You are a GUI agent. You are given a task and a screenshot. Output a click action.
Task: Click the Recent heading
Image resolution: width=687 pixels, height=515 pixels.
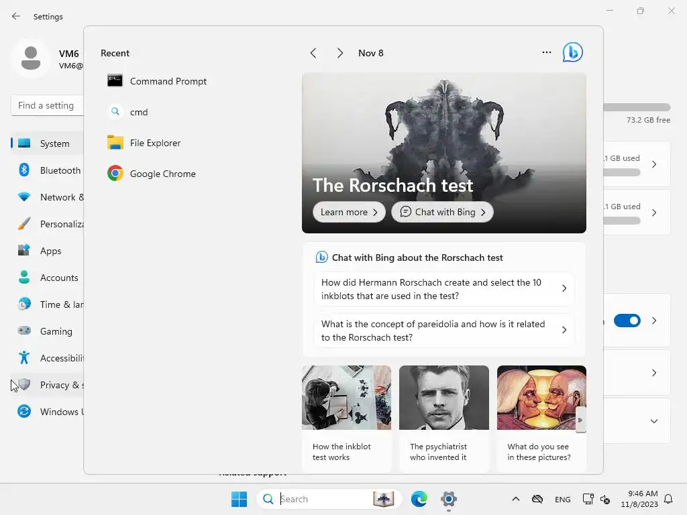pos(115,53)
